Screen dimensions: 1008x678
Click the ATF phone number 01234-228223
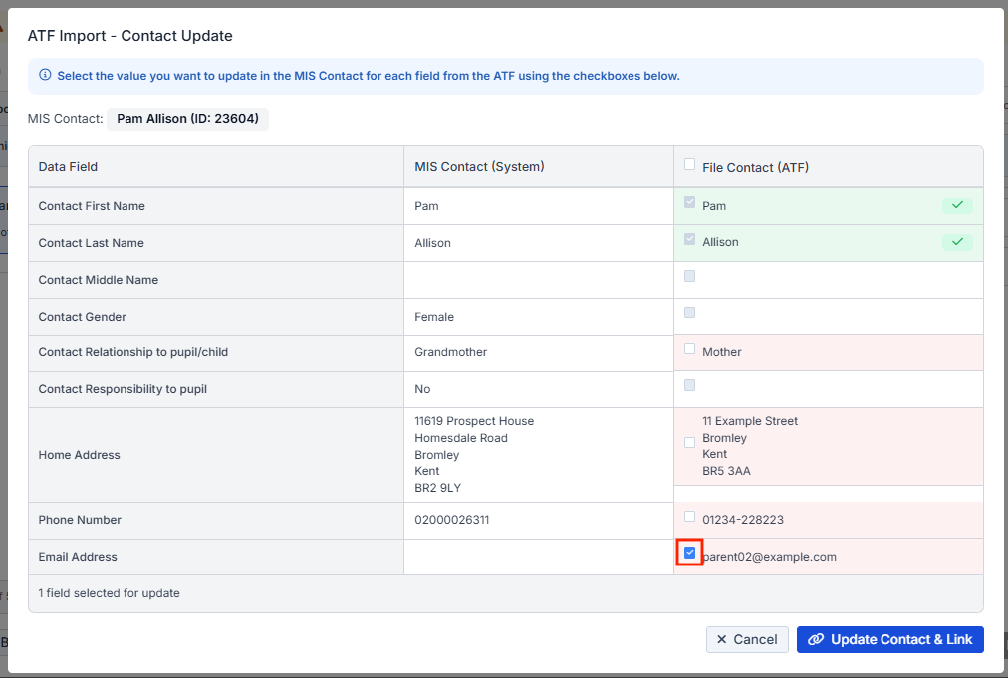click(743, 520)
